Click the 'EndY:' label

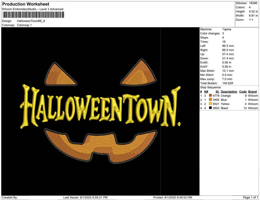pos(204,66)
